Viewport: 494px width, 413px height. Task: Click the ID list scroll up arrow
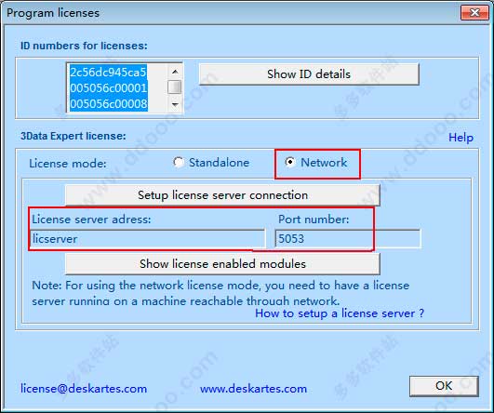click(175, 72)
